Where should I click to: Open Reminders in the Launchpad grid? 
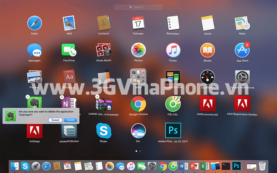[x=173, y=23]
